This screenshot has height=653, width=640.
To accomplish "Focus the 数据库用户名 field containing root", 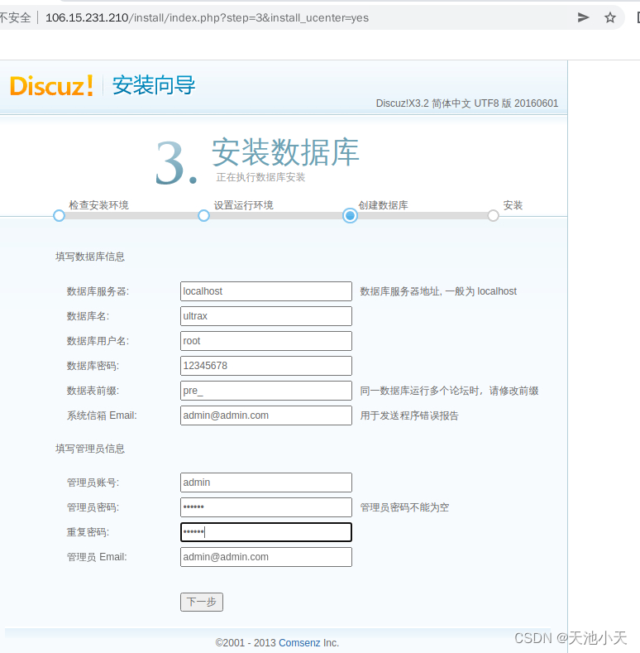I will pos(266,341).
